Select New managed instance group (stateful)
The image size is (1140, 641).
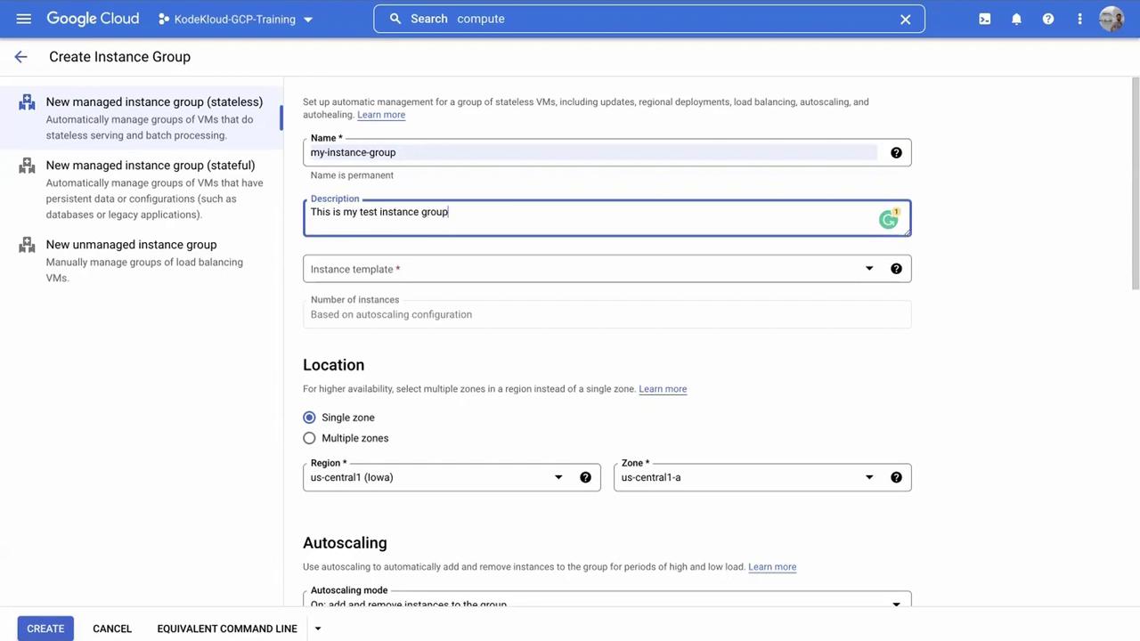(150, 166)
